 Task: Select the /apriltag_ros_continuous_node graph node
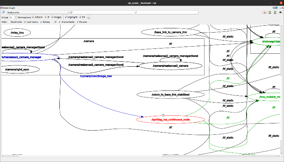170,120
